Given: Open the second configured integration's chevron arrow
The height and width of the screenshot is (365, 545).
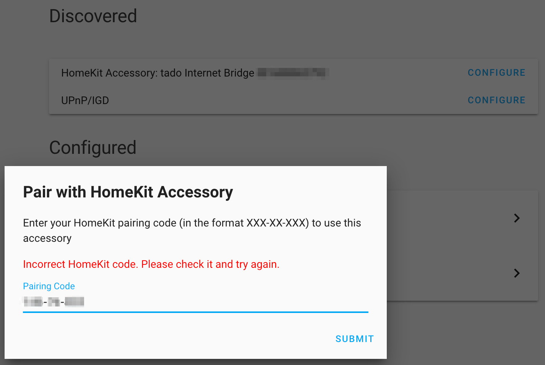Looking at the screenshot, I should [517, 273].
